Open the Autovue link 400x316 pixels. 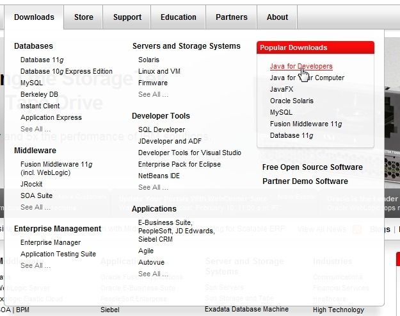[151, 262]
